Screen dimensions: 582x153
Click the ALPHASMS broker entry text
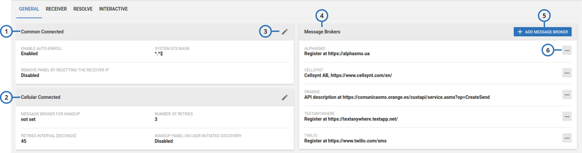coord(337,54)
